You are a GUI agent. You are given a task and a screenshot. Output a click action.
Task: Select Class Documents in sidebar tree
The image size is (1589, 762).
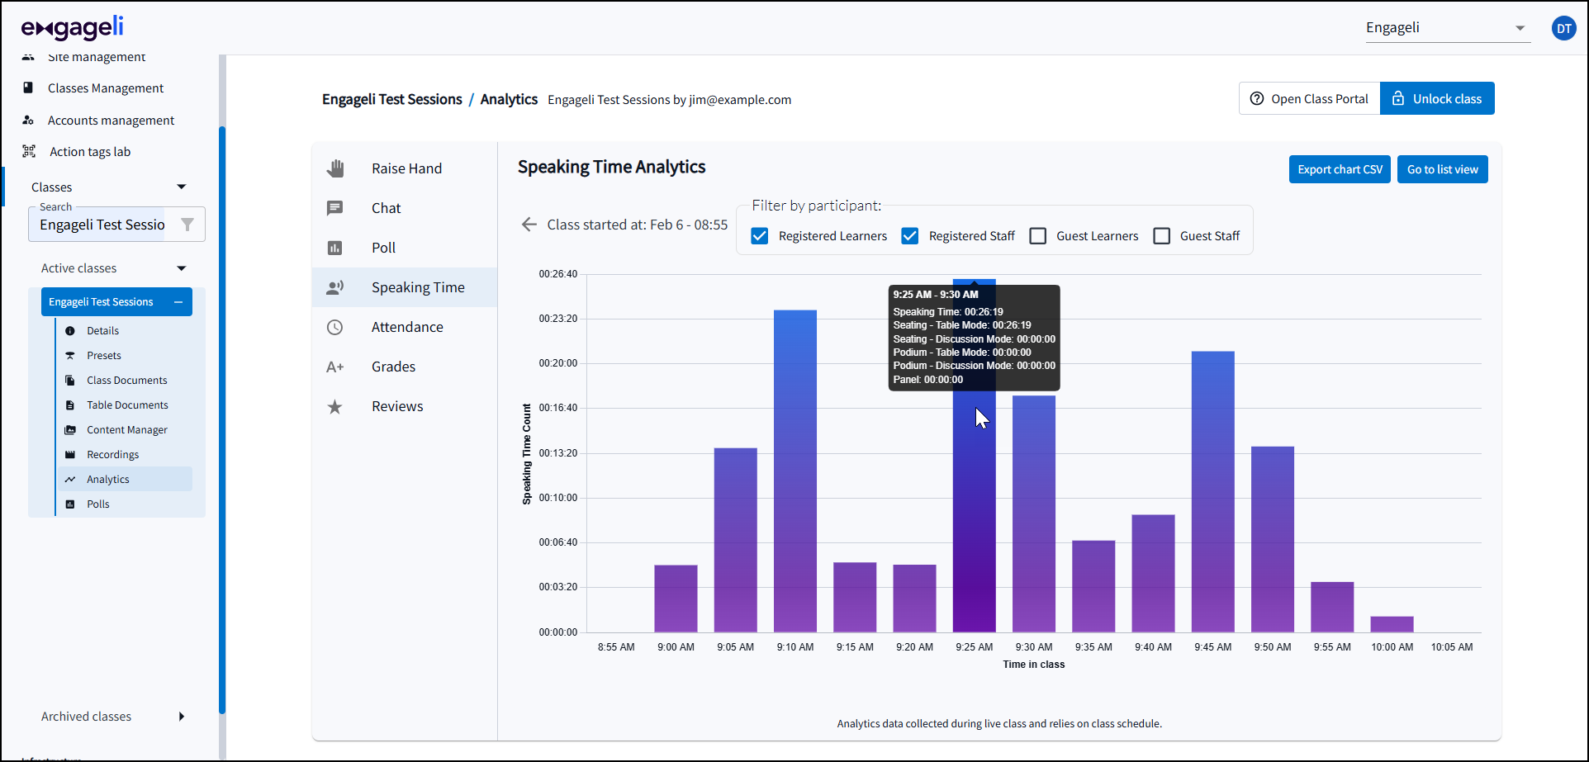(126, 380)
